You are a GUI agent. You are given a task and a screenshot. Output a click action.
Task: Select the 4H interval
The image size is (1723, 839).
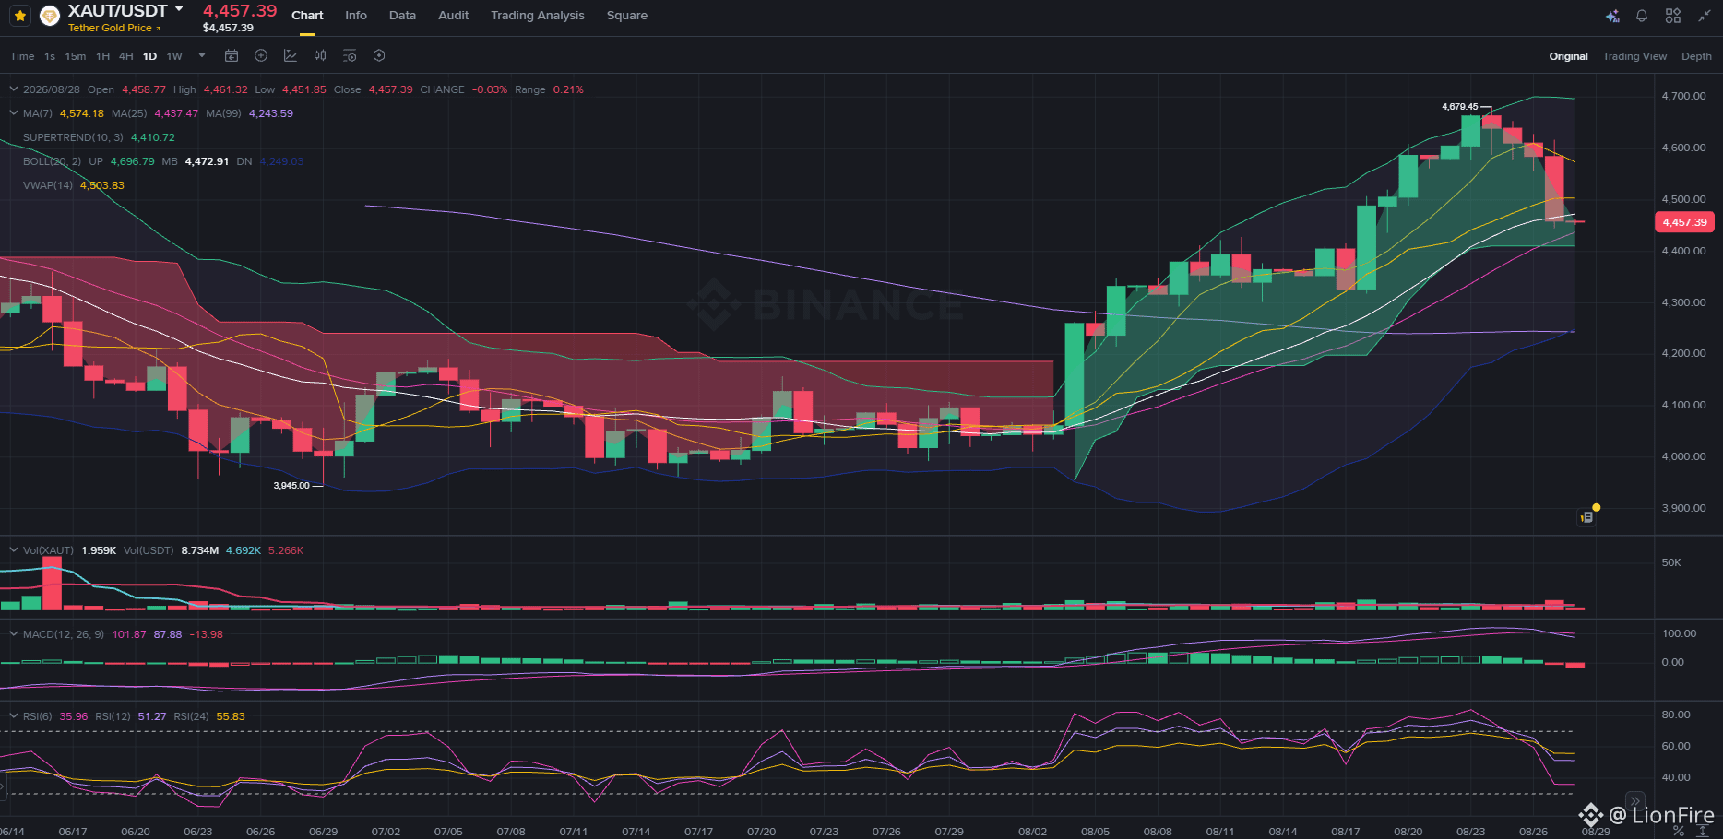pyautogui.click(x=126, y=56)
